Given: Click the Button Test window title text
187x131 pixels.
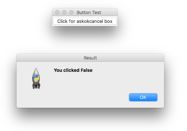Looking at the screenshot, I should pyautogui.click(x=89, y=13).
